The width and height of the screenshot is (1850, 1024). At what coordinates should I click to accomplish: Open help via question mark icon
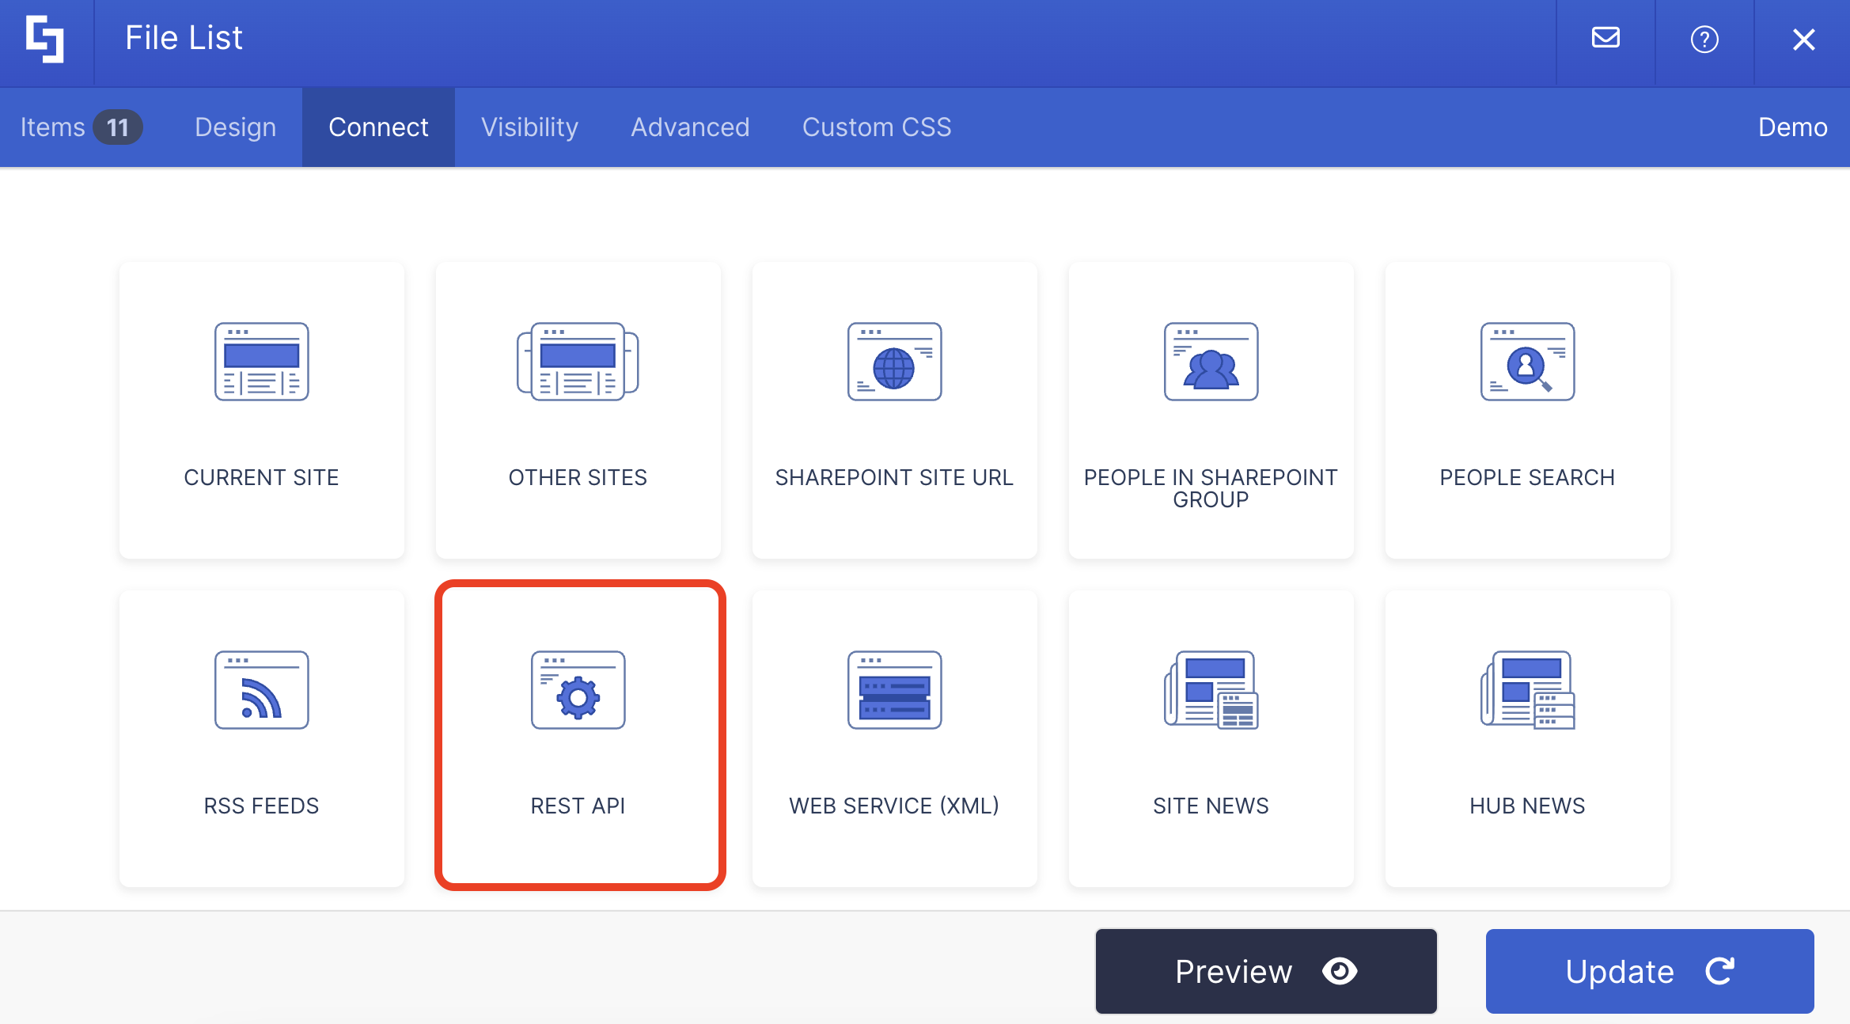pos(1704,39)
